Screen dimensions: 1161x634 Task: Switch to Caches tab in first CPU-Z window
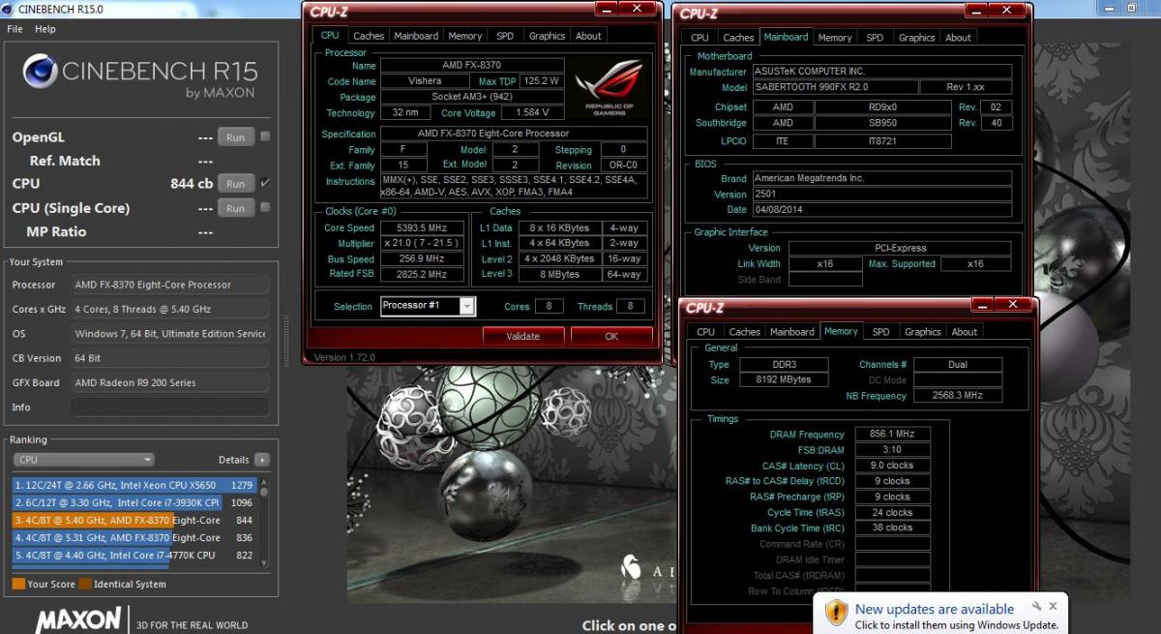tap(369, 36)
